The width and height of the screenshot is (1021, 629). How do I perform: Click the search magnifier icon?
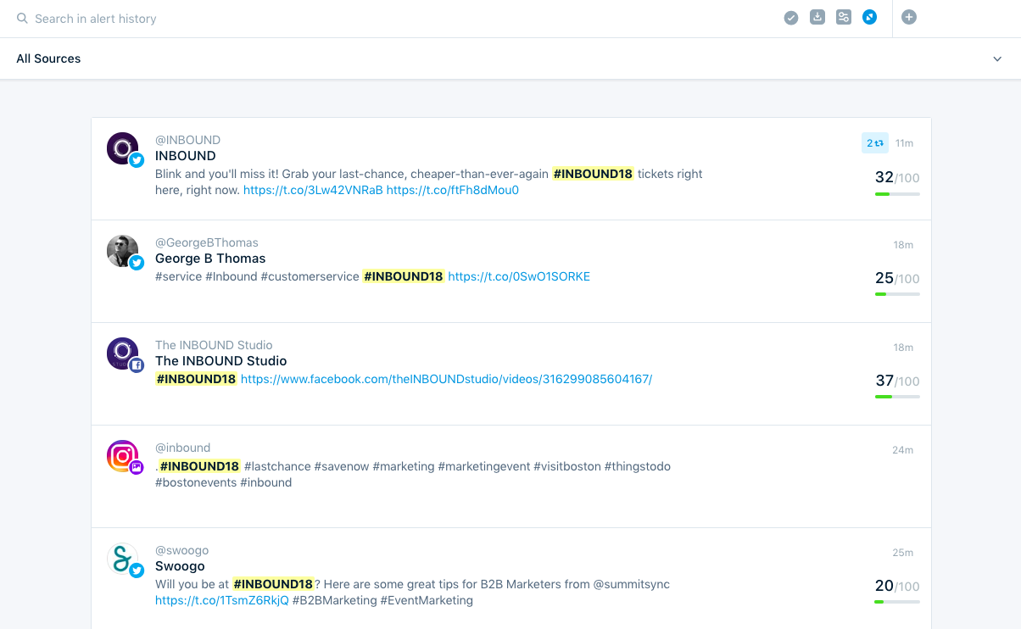coord(23,18)
